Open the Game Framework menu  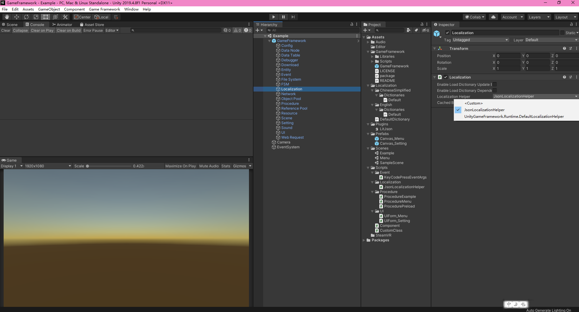coord(104,9)
